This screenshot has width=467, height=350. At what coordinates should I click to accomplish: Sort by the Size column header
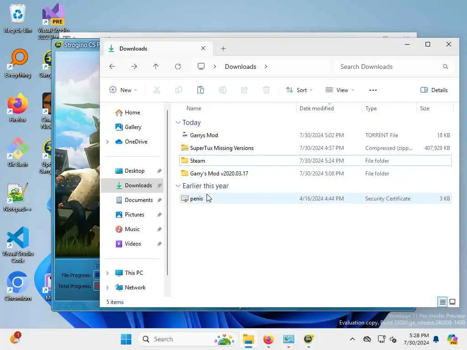coord(435,108)
